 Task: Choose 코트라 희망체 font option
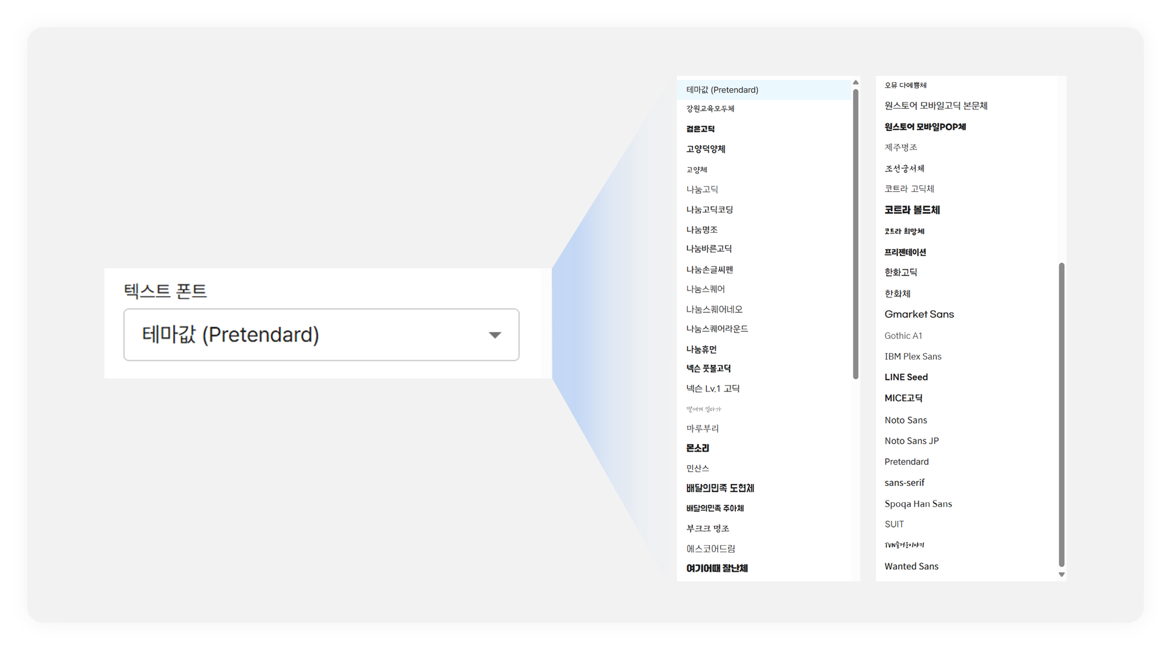pyautogui.click(x=904, y=231)
